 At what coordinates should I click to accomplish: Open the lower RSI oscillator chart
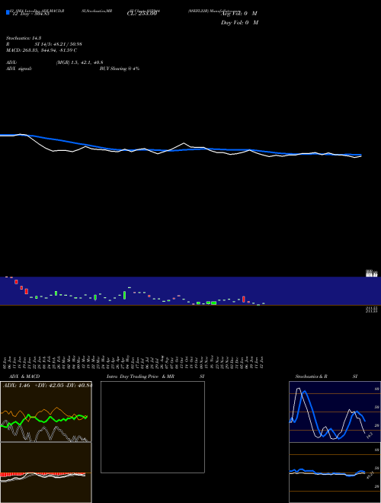335,473
